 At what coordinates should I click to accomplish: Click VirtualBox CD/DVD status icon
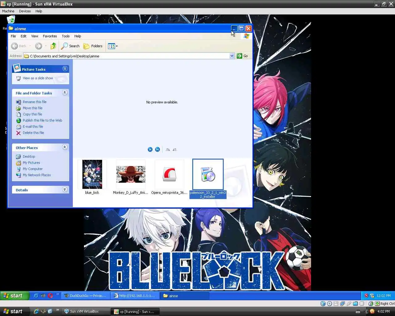click(x=329, y=304)
